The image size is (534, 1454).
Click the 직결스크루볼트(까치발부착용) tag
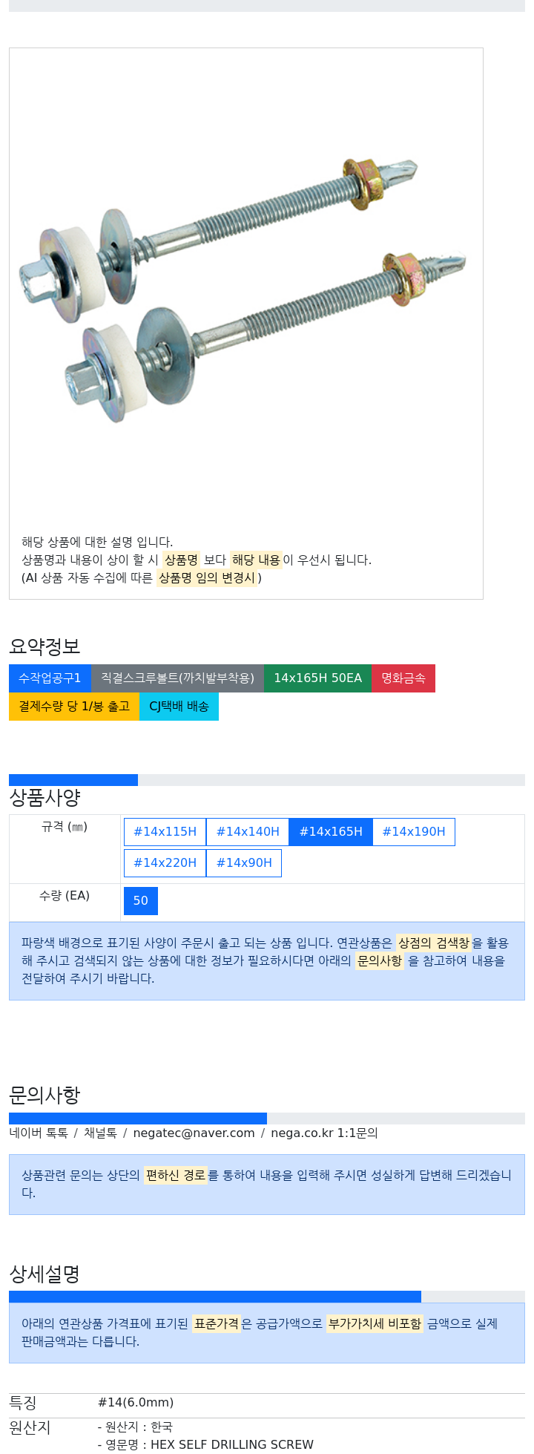tap(177, 678)
